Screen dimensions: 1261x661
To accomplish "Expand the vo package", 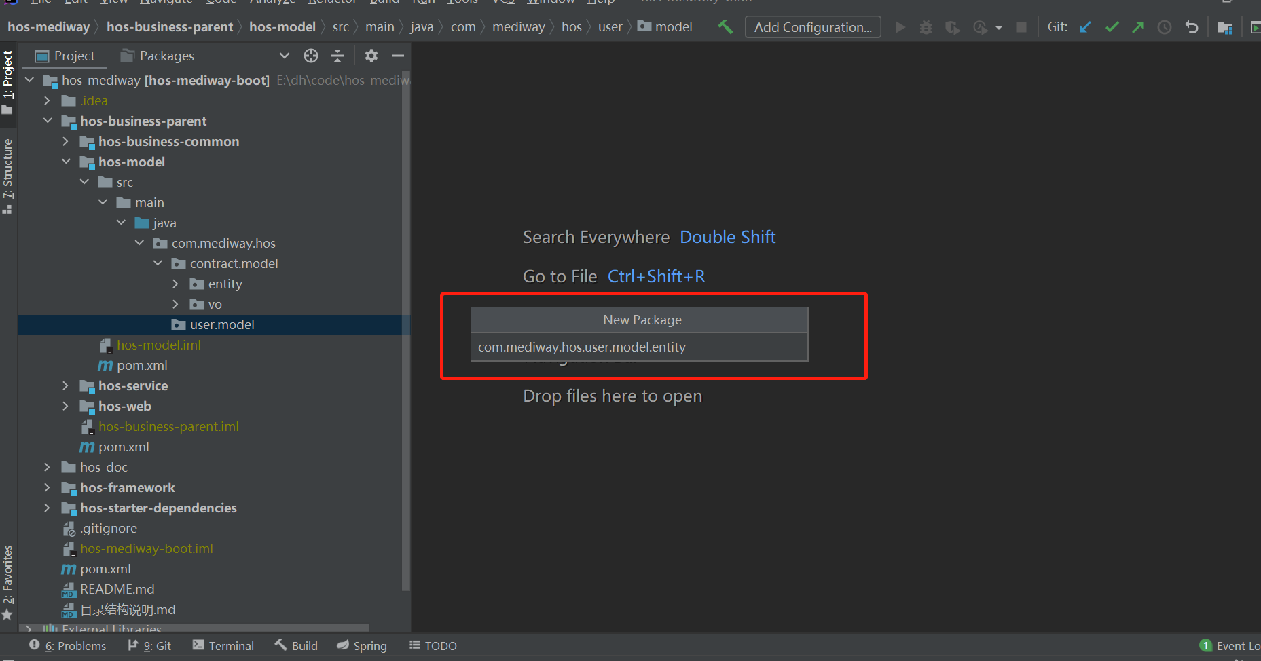I will click(175, 304).
